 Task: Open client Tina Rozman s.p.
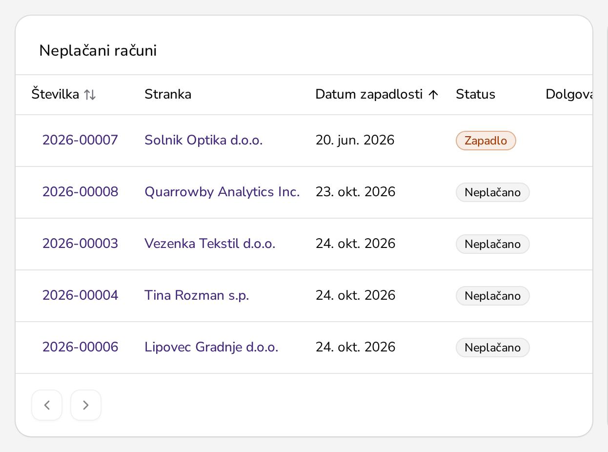[197, 296]
